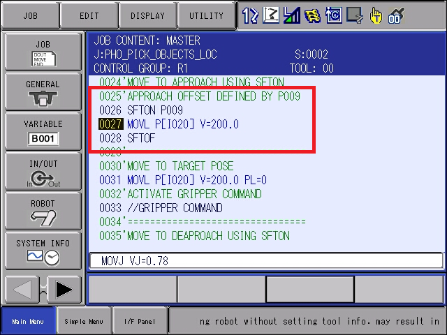Image resolution: width=447 pixels, height=335 pixels.
Task: Select the GENERAL sidebar icon
Action: [x=43, y=91]
